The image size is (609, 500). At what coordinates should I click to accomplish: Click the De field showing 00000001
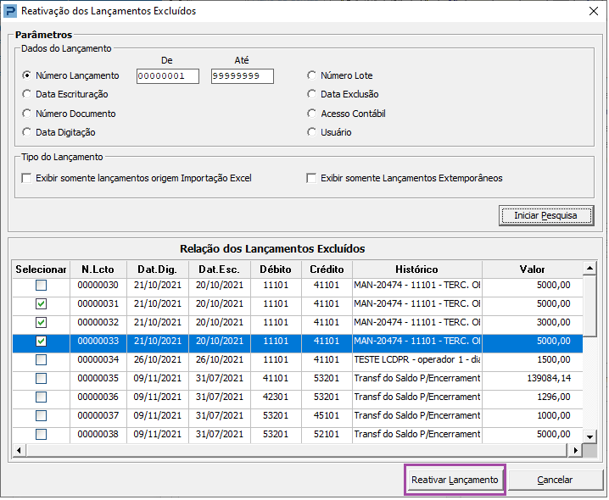(x=168, y=76)
